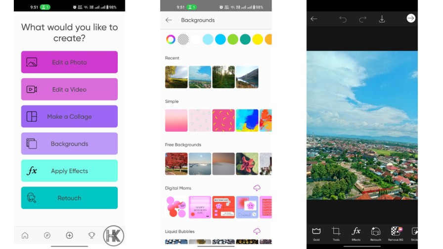Image resolution: width=443 pixels, height=249 pixels.
Task: Open the rainbow color picker ring
Action: click(171, 39)
